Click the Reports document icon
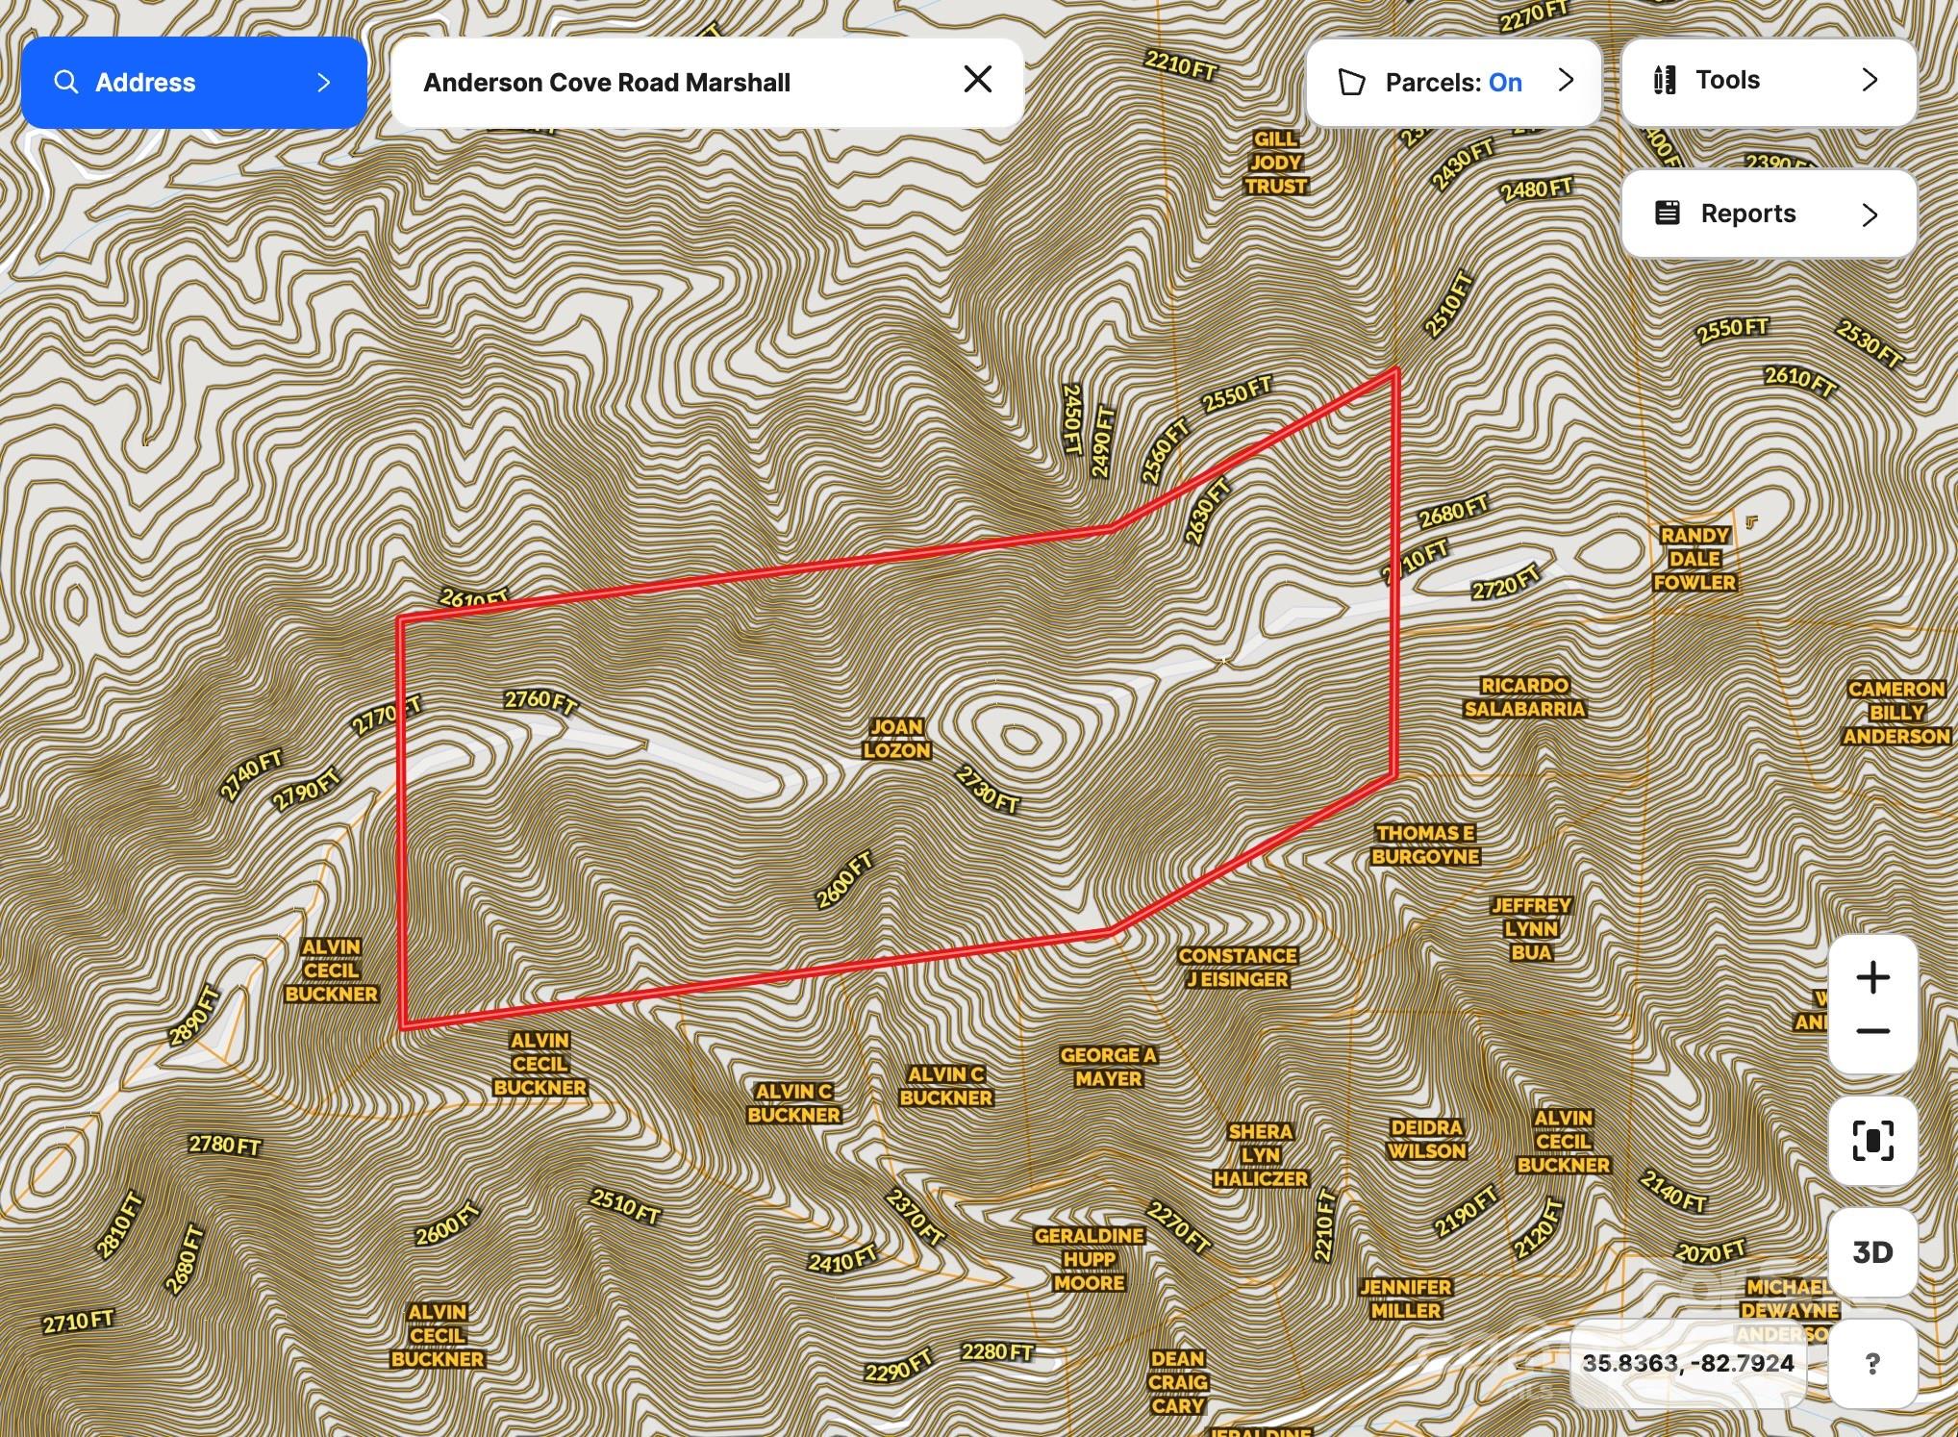The width and height of the screenshot is (1958, 1437). tap(1667, 213)
